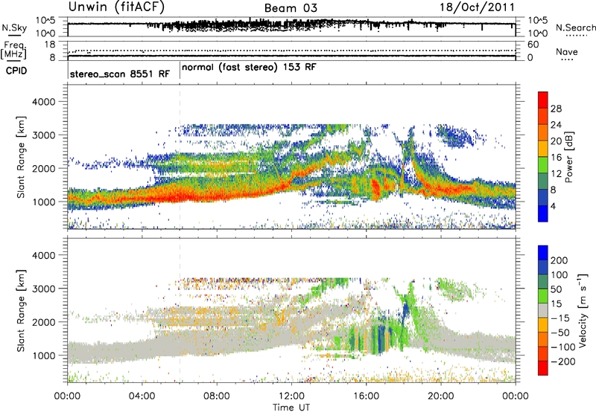Click the 'CPID' label
The width and height of the screenshot is (596, 412).
(16, 71)
